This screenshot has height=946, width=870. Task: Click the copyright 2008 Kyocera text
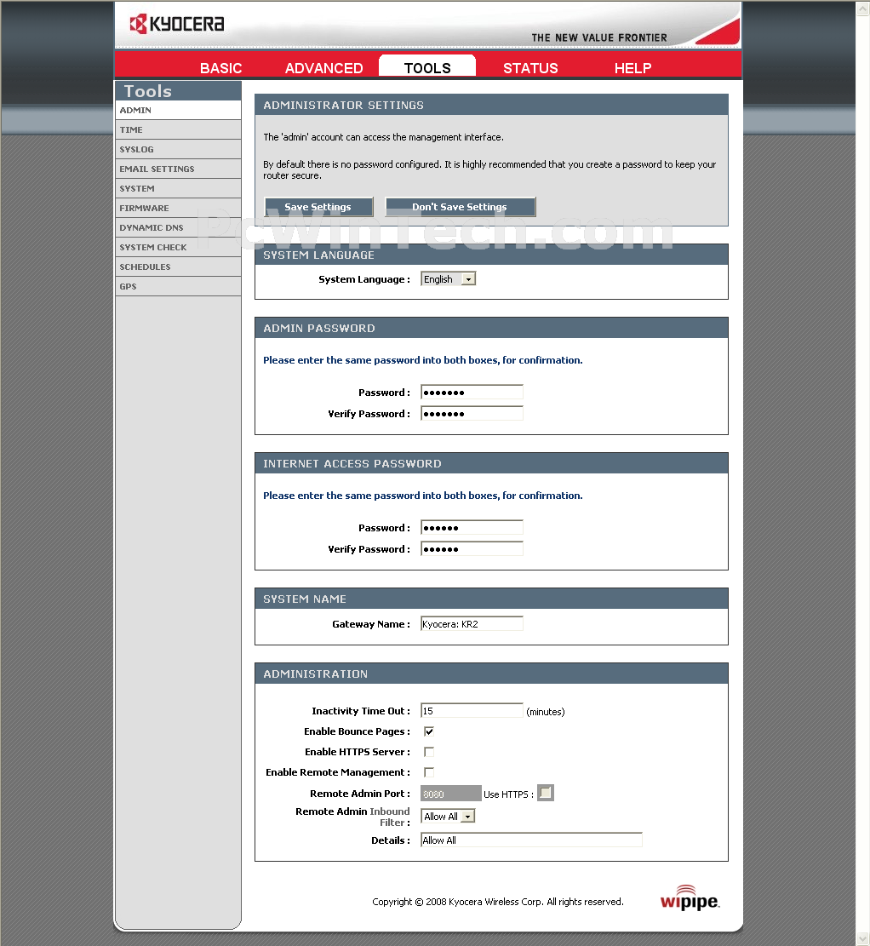pos(498,902)
